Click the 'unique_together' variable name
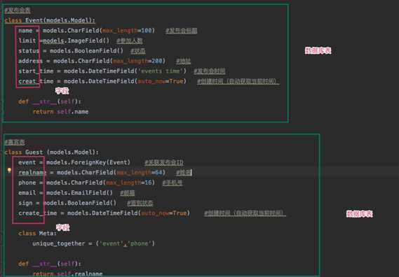 59,243
